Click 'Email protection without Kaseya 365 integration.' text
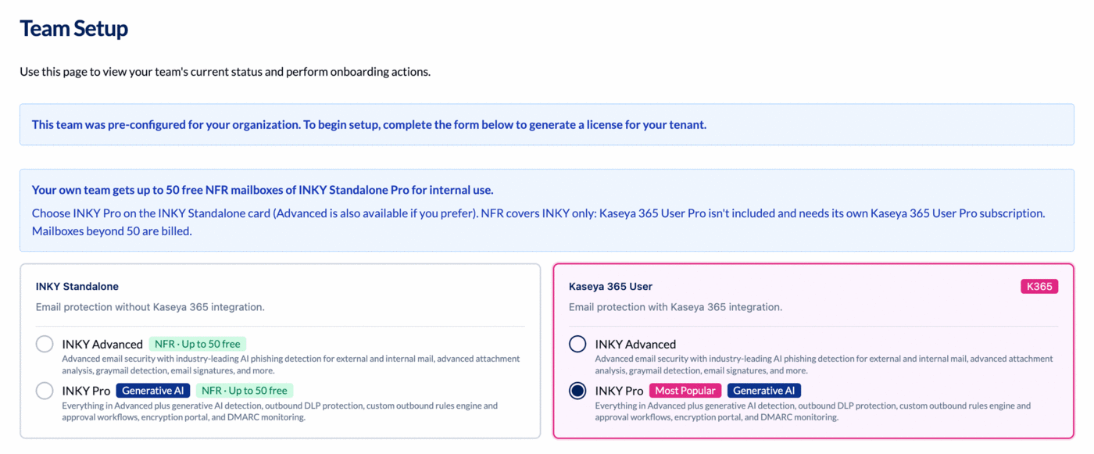This screenshot has height=454, width=1094. pyautogui.click(x=150, y=307)
